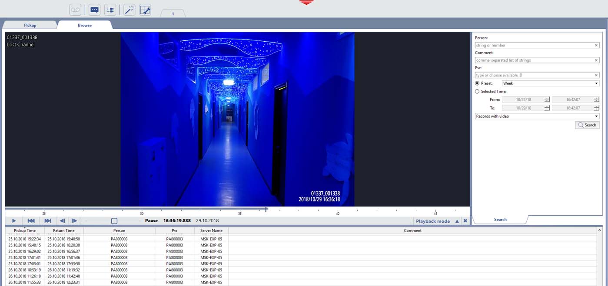Skip to the next recording
608x286 pixels.
pyautogui.click(x=48, y=221)
